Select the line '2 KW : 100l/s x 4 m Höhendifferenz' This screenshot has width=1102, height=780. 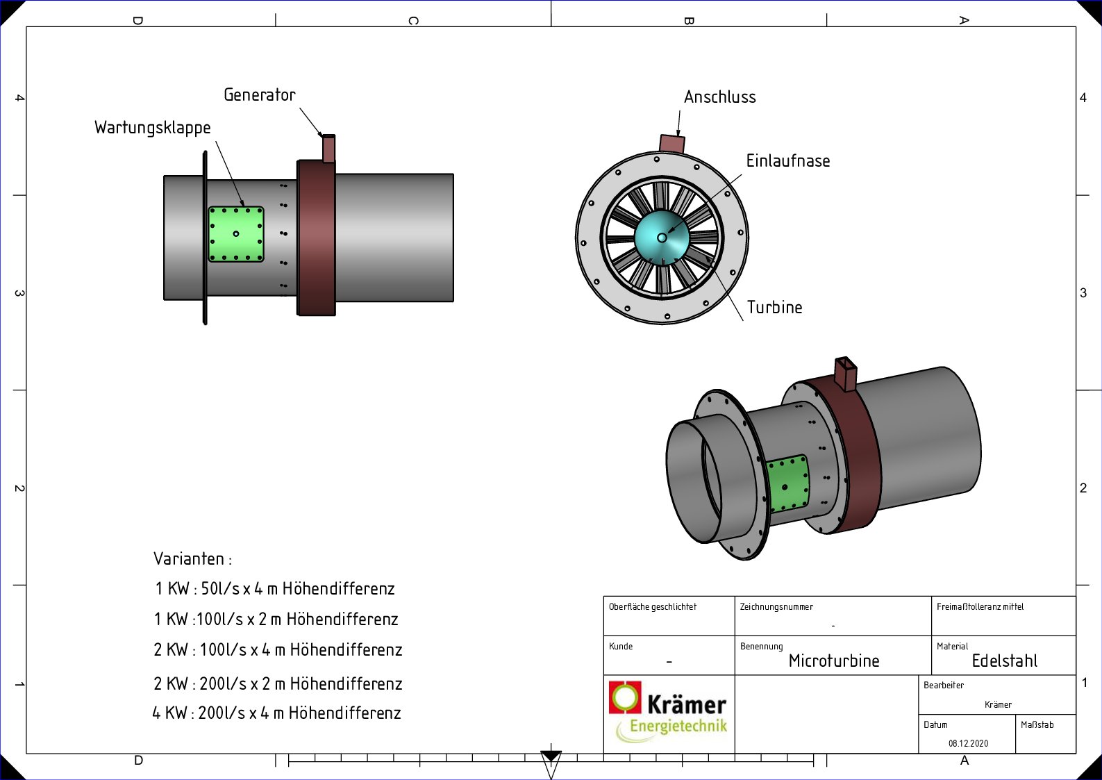(x=278, y=649)
